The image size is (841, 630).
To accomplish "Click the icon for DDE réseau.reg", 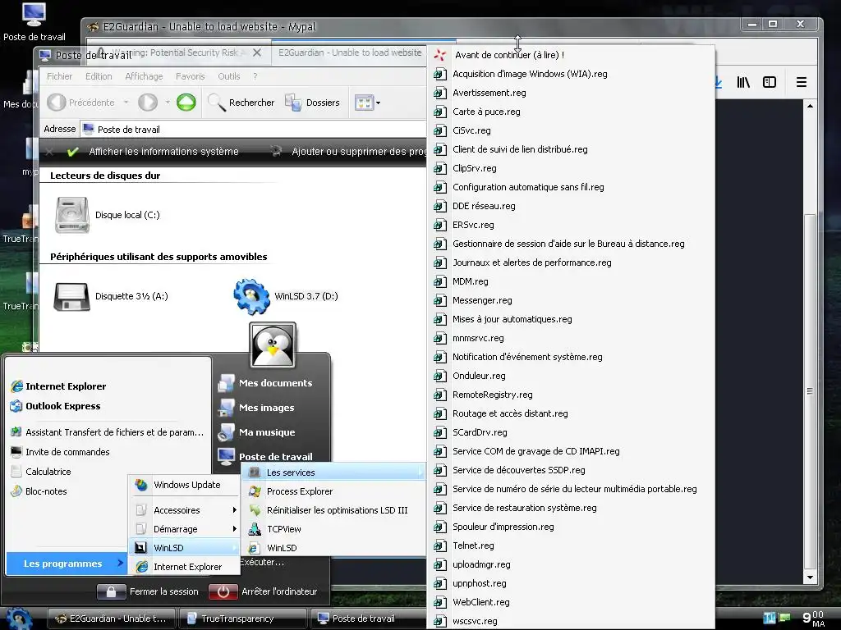I will point(440,206).
